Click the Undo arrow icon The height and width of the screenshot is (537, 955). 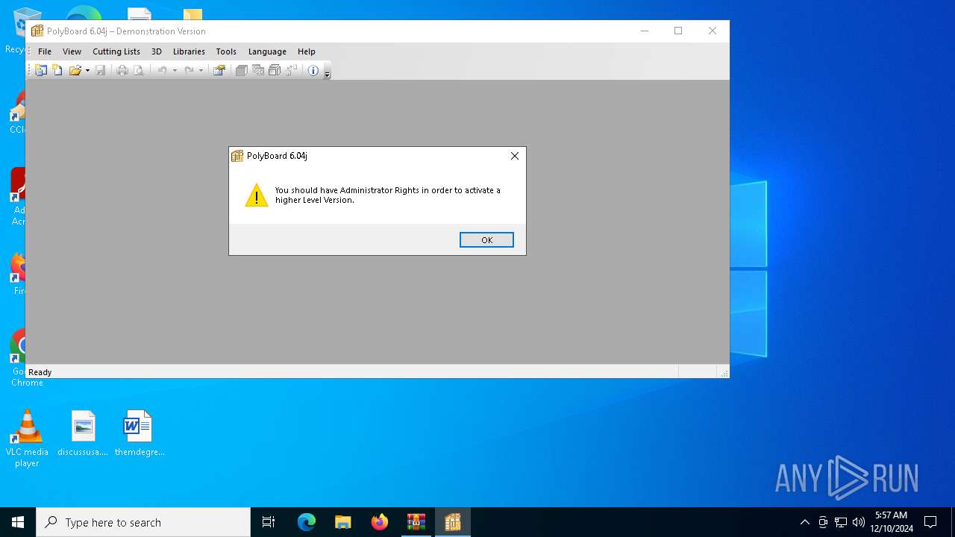click(x=162, y=70)
